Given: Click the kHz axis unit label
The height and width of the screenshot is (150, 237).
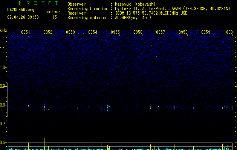Looking at the screenshot, I should 3,30.
